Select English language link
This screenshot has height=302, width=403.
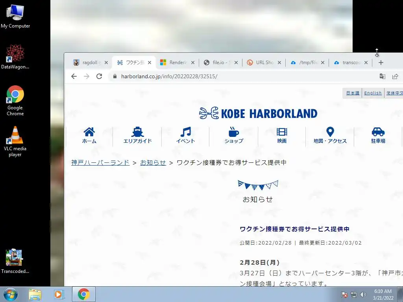(x=373, y=93)
